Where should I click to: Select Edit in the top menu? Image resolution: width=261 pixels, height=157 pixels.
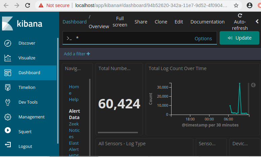pyautogui.click(x=179, y=22)
